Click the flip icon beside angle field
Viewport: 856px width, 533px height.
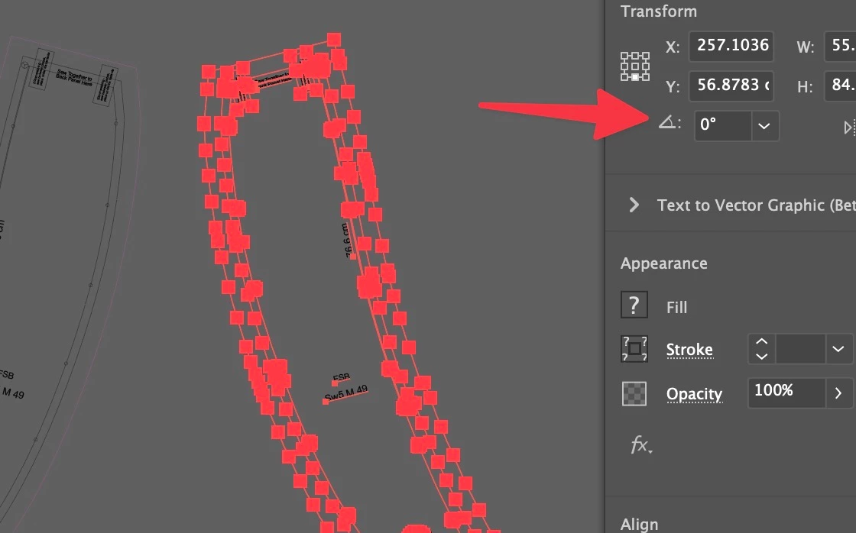pos(849,128)
